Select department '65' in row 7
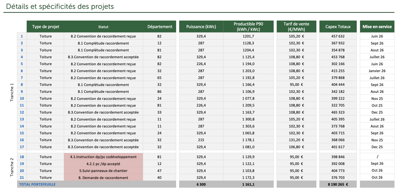Viewport: 402px width, 190px height. 159,78
